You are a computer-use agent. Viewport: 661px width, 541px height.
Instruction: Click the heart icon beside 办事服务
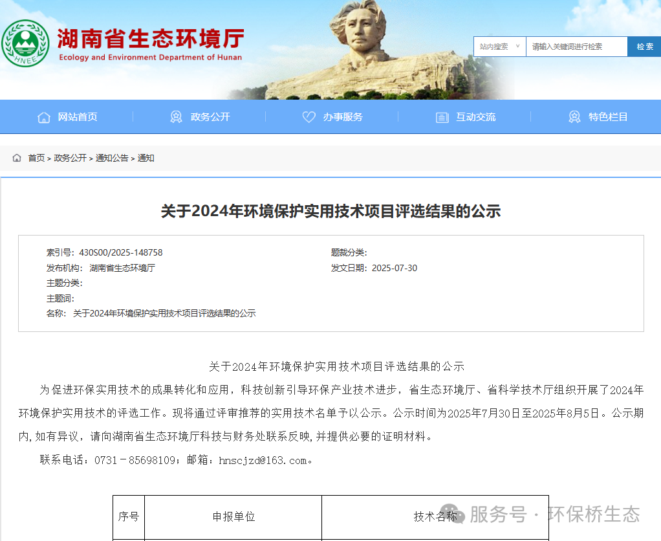click(309, 117)
